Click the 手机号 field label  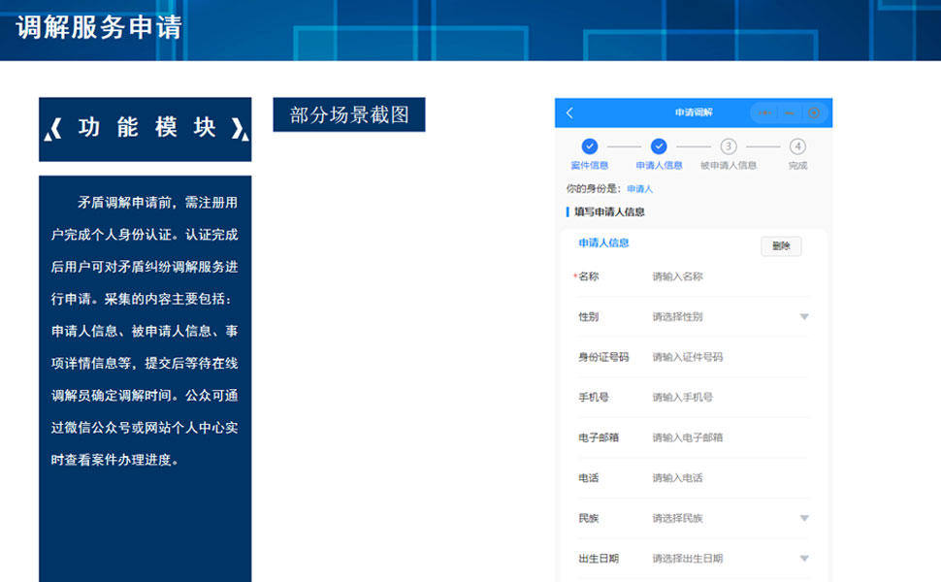pyautogui.click(x=594, y=397)
